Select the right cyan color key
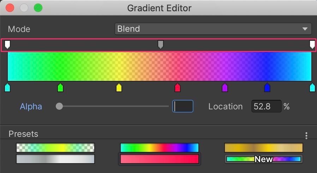This screenshot has height=173, width=317. [x=312, y=88]
